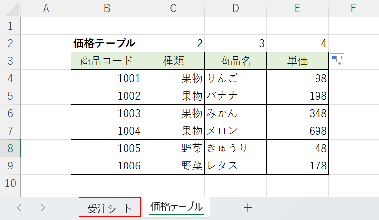Select the cell containing レタス
Viewport: 379px width, 220px height.
point(235,166)
